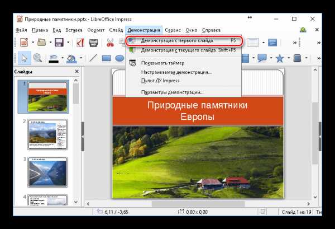
Task: Open the Слайд menu
Action: (x=116, y=30)
